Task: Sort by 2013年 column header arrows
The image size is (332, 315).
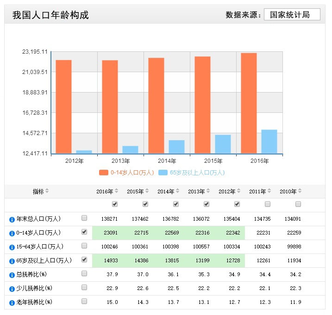Action: (208, 191)
